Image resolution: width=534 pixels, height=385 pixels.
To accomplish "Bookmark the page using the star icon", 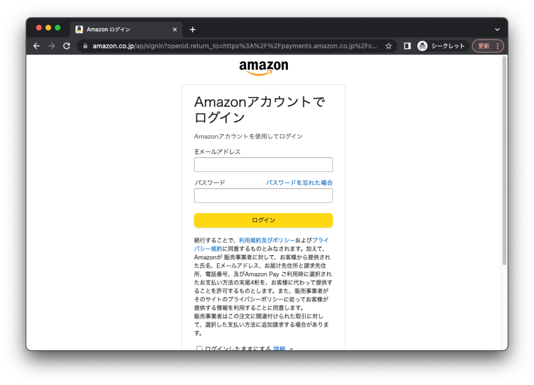I will (389, 46).
